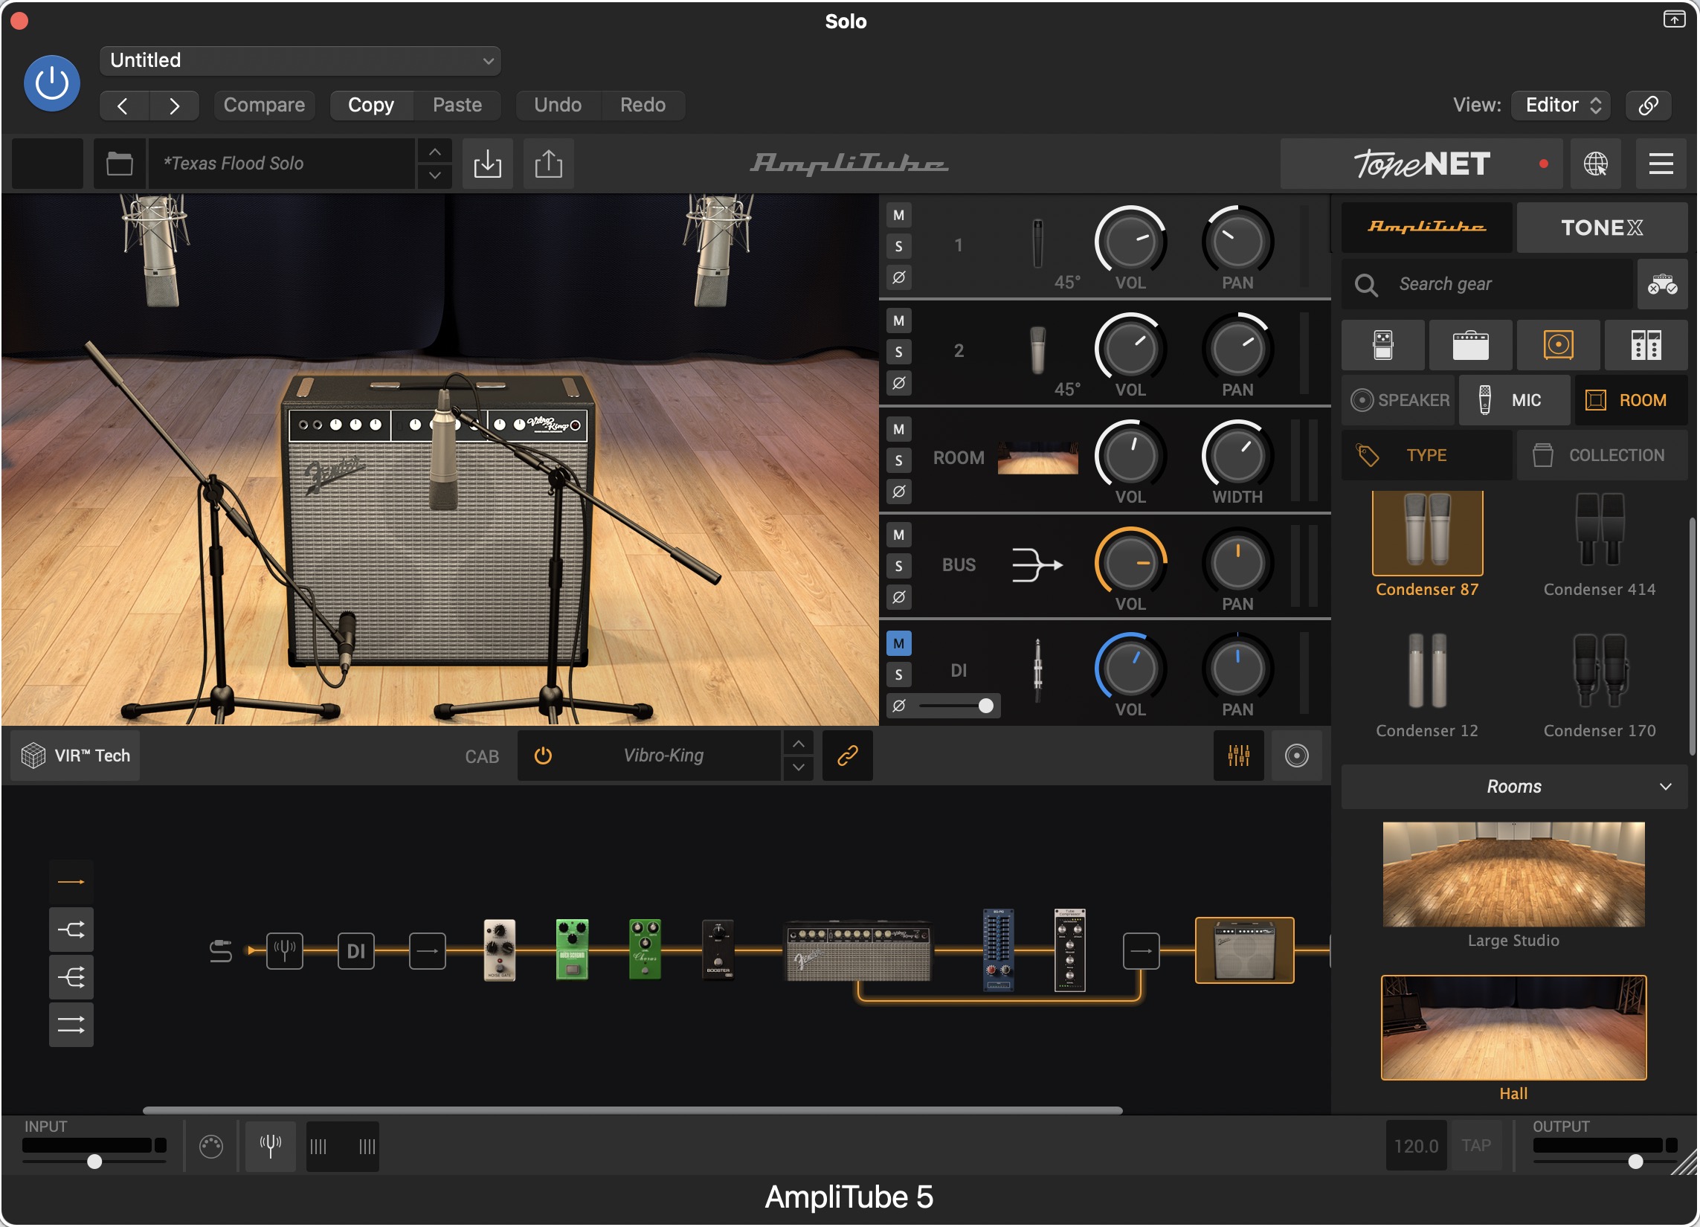The image size is (1700, 1227).
Task: Open the Untitled preset dropdown
Action: point(300,61)
